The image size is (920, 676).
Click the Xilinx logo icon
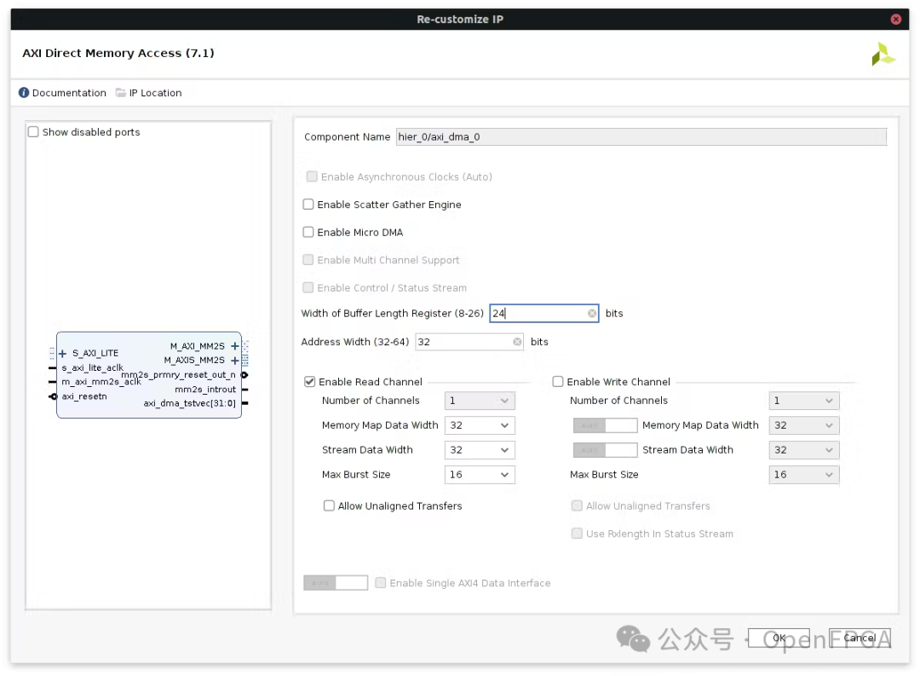[x=883, y=55]
